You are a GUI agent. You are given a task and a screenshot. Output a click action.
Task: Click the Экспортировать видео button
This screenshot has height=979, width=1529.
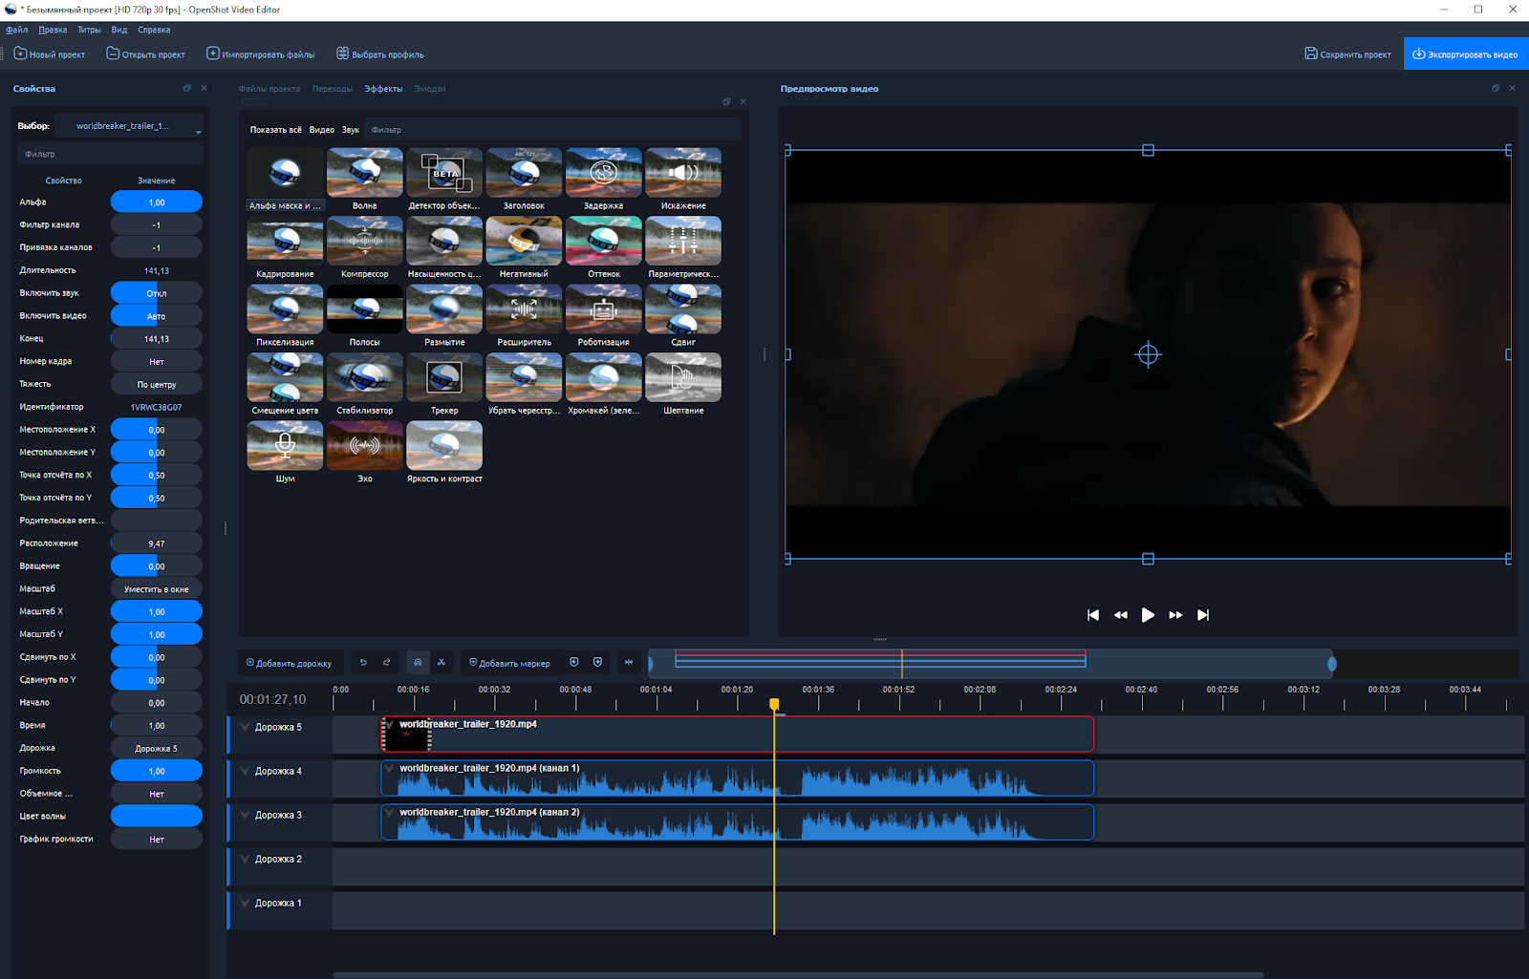pyautogui.click(x=1465, y=54)
